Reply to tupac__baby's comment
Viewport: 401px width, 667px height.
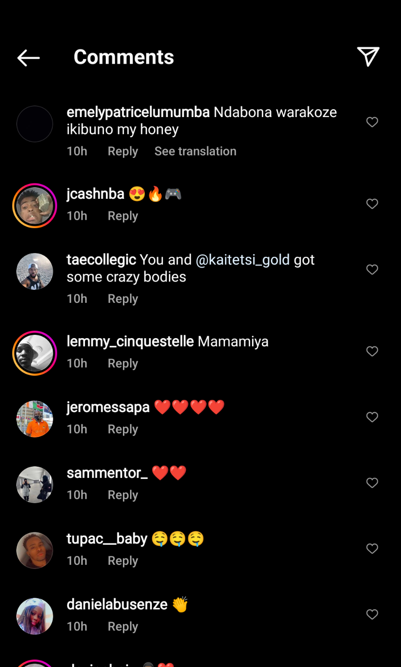pyautogui.click(x=123, y=561)
